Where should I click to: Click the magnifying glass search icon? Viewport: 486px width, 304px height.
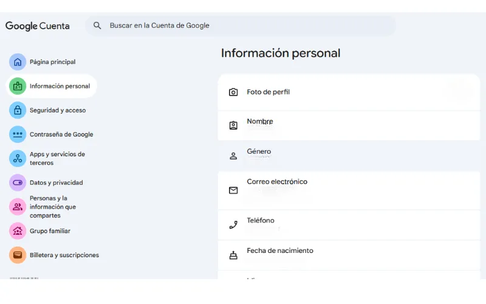coord(97,26)
